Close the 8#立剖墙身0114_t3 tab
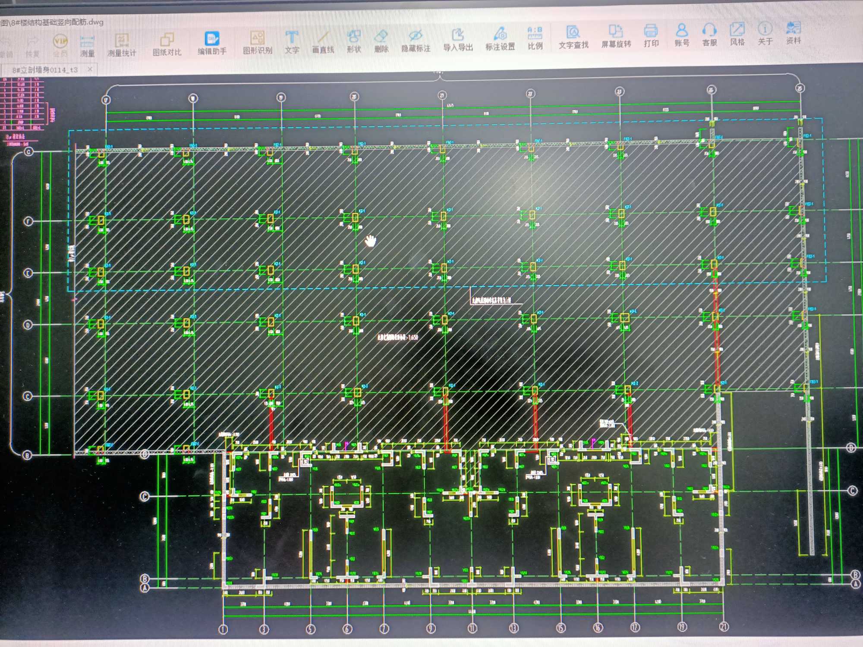The width and height of the screenshot is (863, 647). 90,69
